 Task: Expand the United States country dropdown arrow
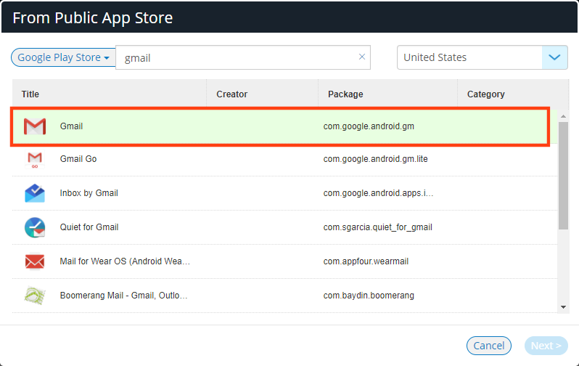(554, 57)
